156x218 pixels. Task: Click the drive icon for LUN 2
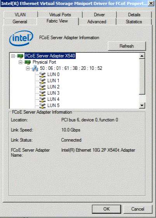click(x=42, y=87)
